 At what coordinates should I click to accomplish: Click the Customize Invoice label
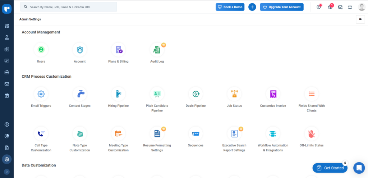273,106
